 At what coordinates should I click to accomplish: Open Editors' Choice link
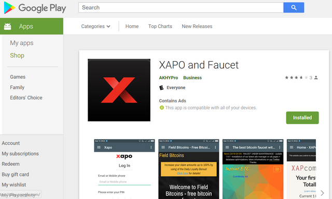(x=26, y=98)
